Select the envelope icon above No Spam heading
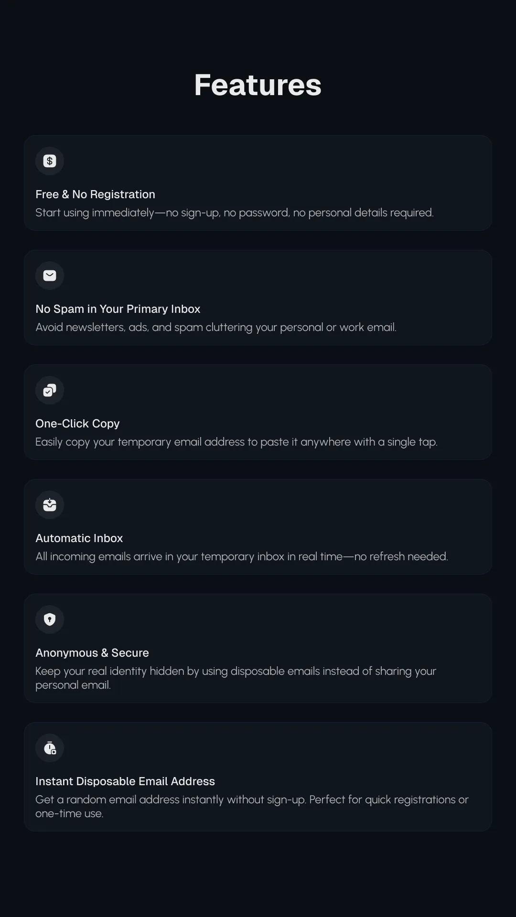516x917 pixels. coord(49,276)
